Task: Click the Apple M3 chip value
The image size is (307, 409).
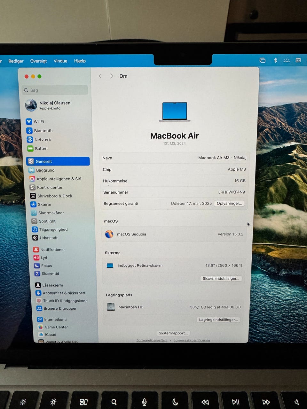Action: click(237, 169)
